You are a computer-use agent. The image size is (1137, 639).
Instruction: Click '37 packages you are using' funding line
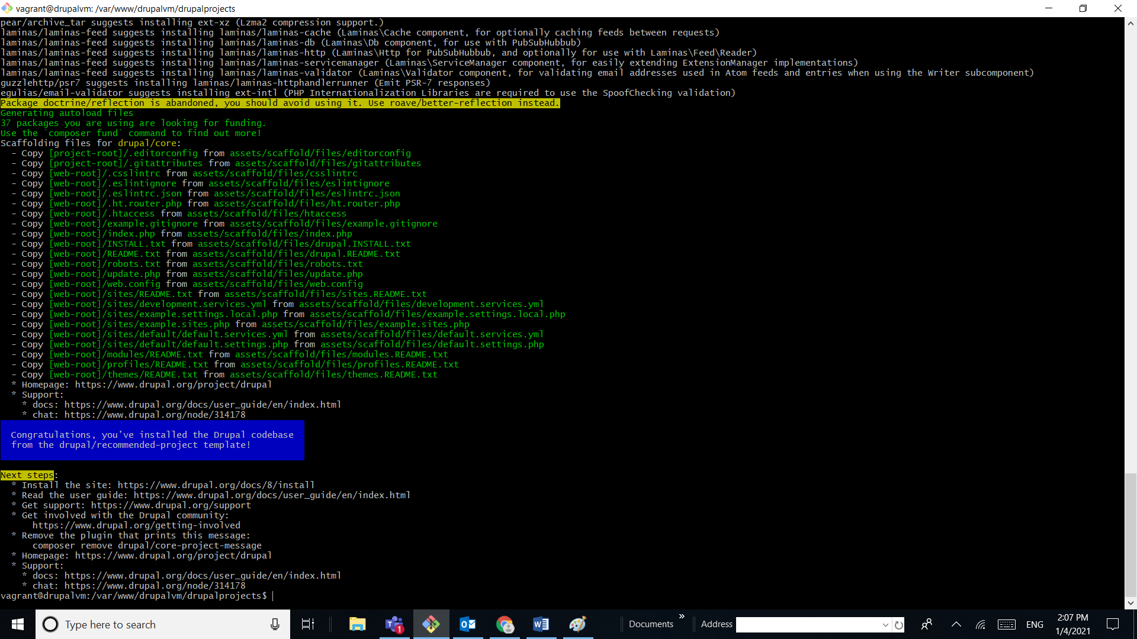pos(133,123)
